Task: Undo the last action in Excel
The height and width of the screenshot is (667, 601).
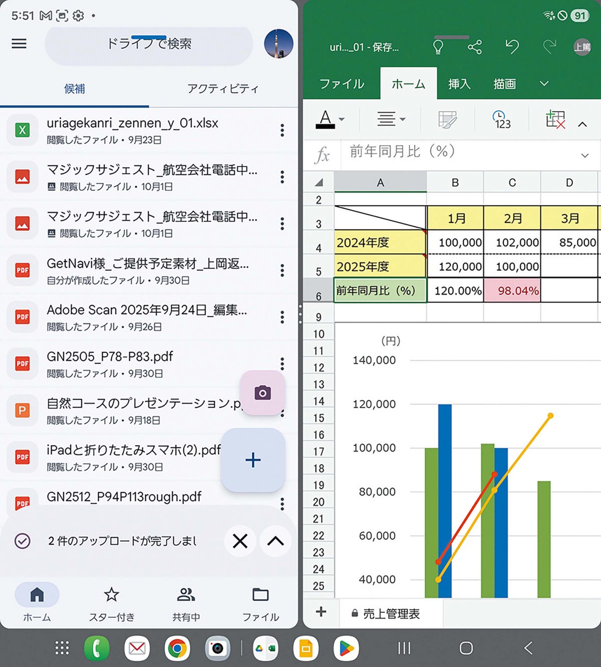Action: [512, 47]
